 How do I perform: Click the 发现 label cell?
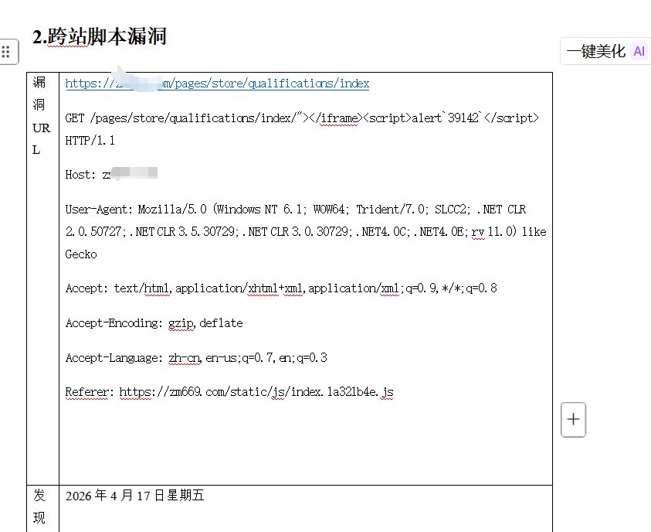coord(39,506)
